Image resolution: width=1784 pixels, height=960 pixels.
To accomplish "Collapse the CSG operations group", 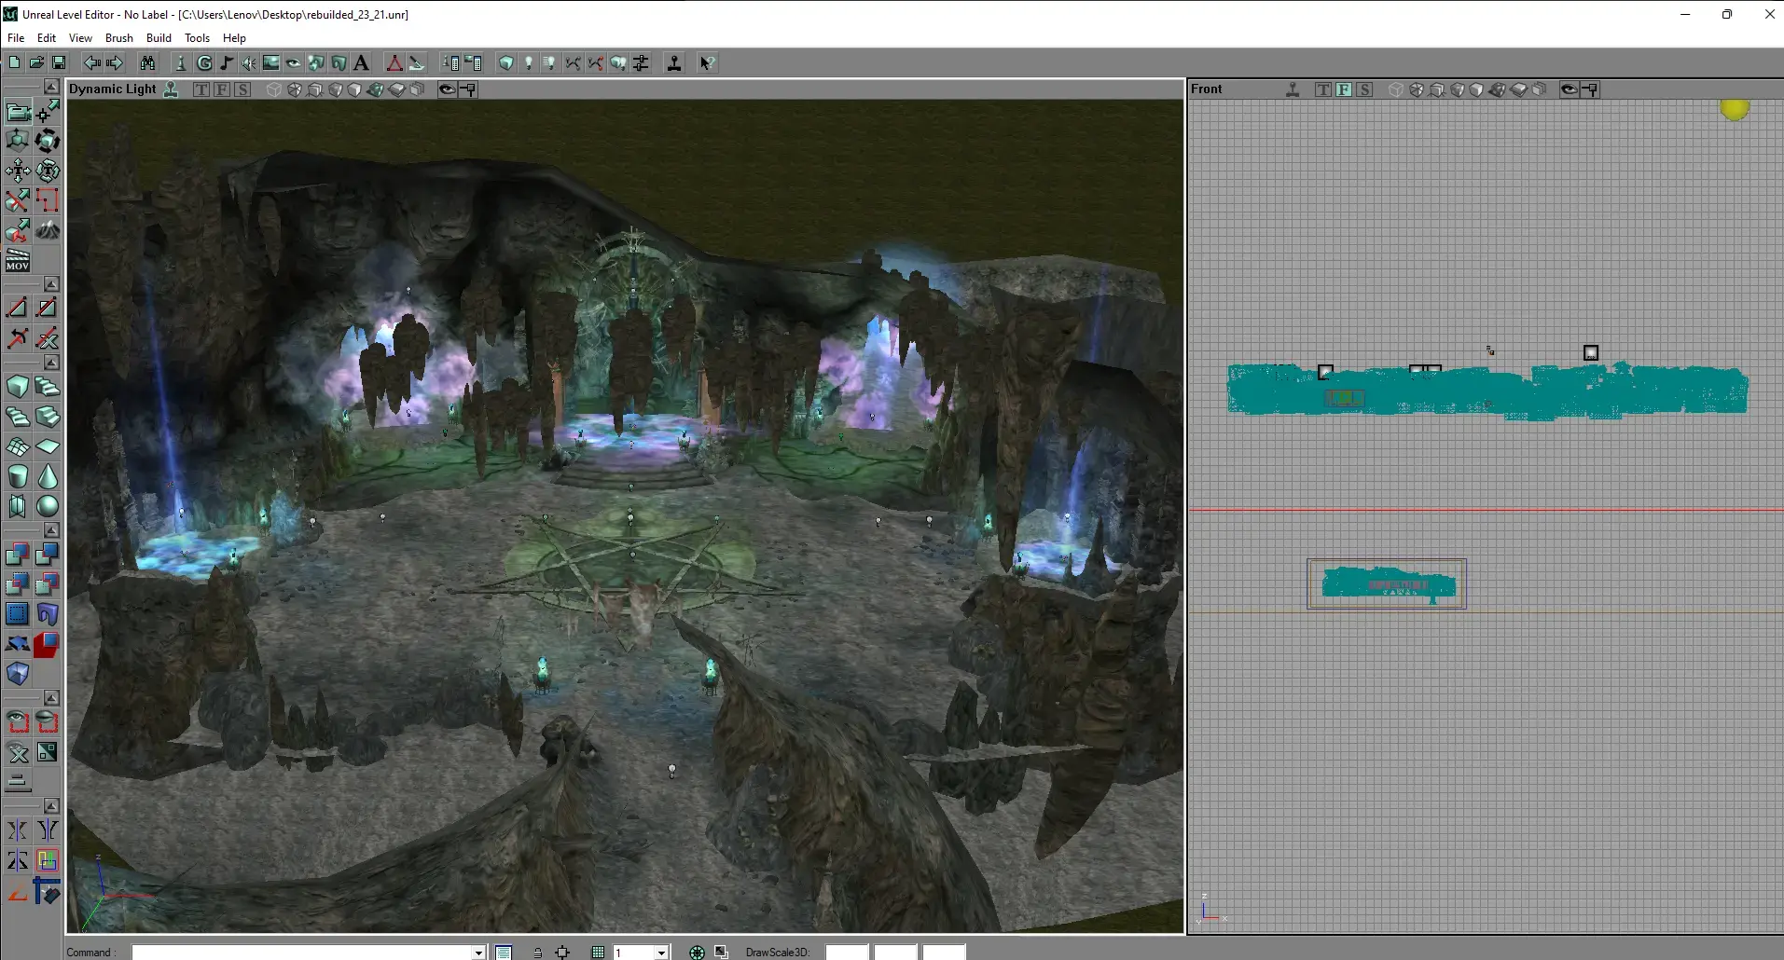I will [52, 530].
